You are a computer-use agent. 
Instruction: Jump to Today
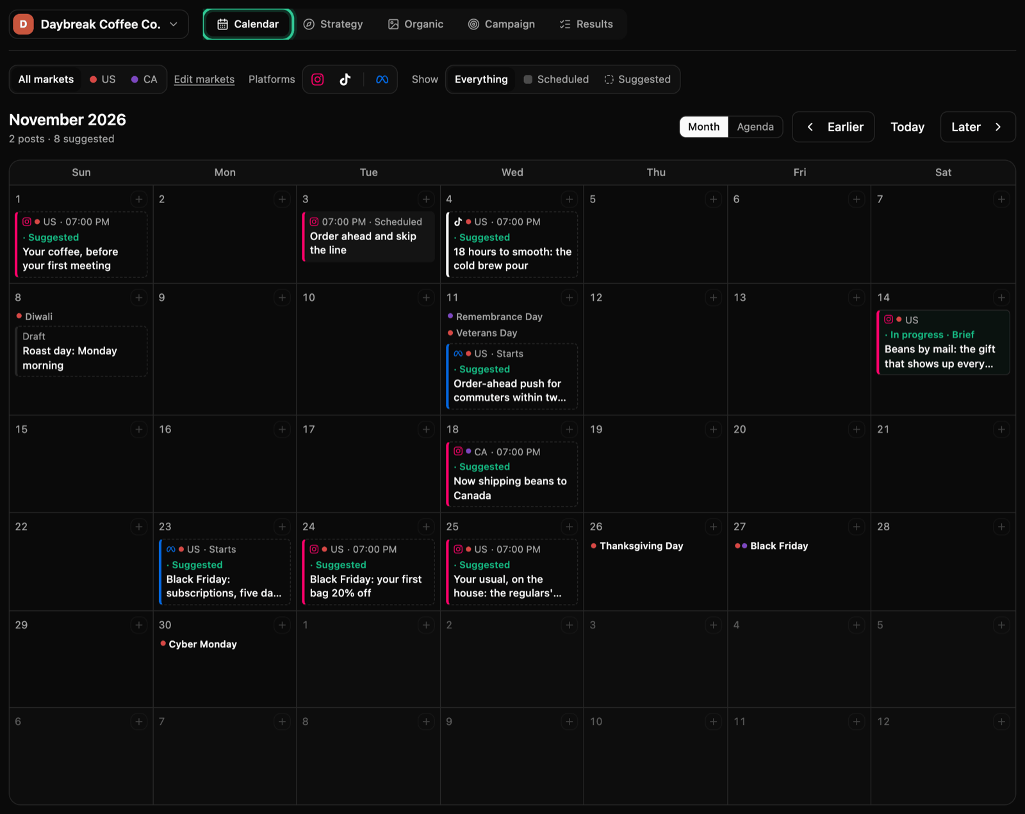[907, 127]
